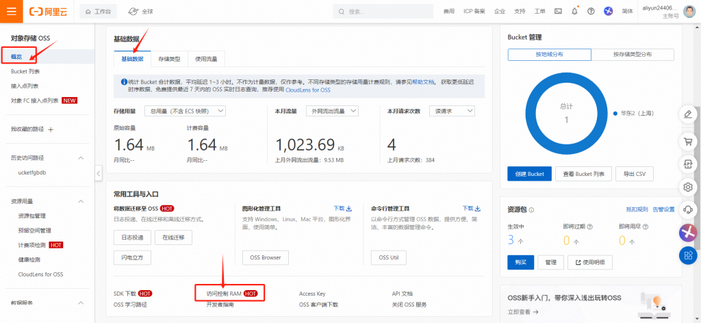Click the 使用明细 button
Viewport: 701px width, 323px height.
point(590,262)
